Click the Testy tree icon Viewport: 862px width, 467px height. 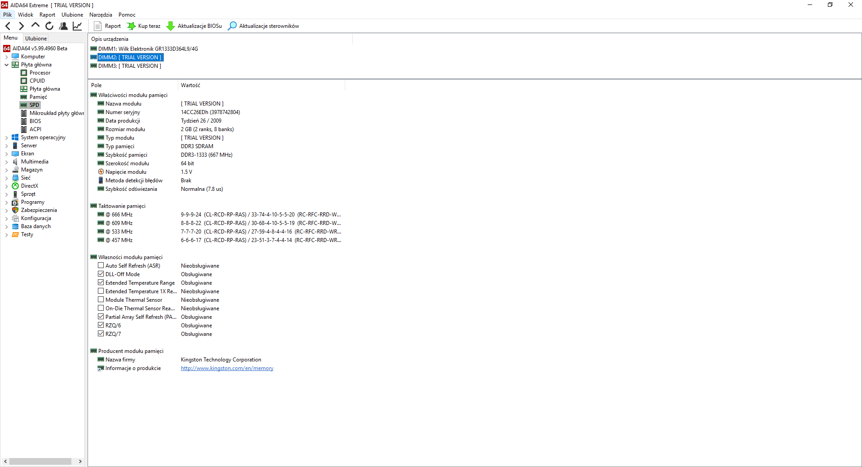click(15, 234)
